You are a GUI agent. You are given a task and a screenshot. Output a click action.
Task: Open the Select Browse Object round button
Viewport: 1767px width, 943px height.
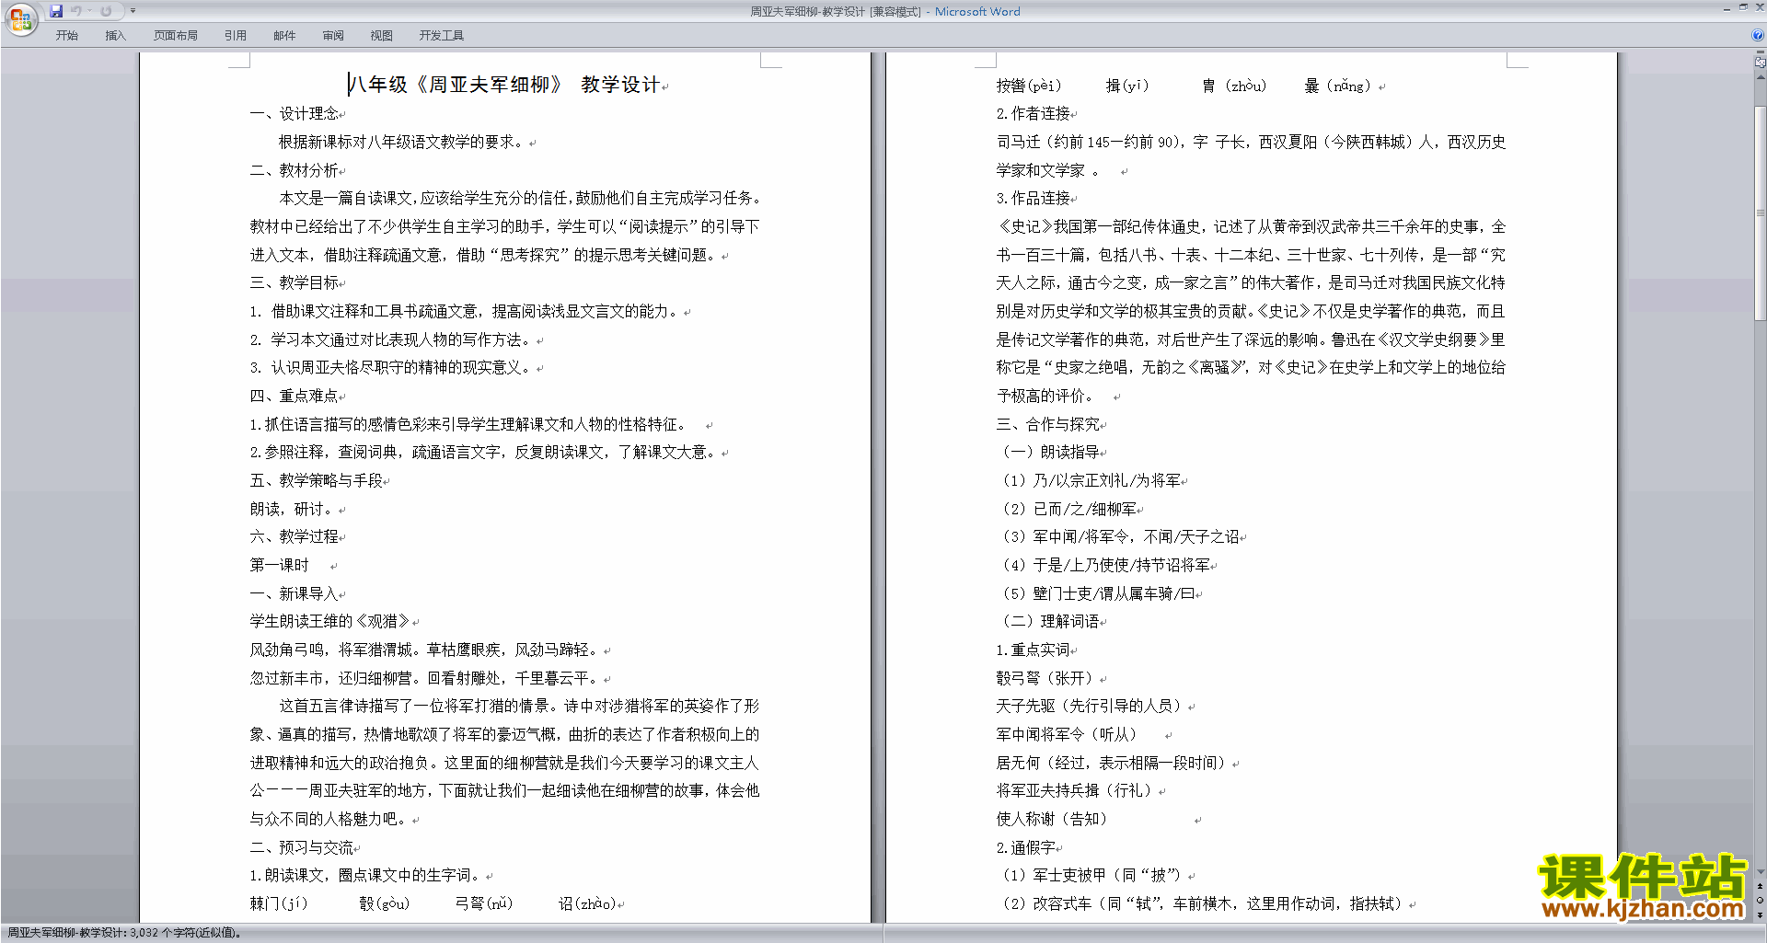click(x=1761, y=900)
